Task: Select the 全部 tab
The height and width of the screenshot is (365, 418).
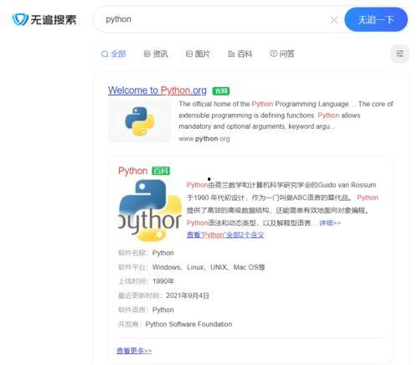Action: coord(114,54)
